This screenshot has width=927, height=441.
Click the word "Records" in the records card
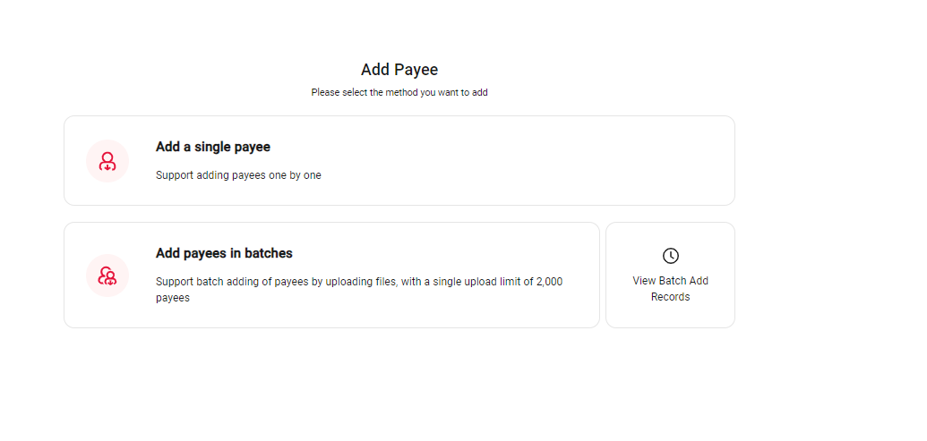(670, 297)
